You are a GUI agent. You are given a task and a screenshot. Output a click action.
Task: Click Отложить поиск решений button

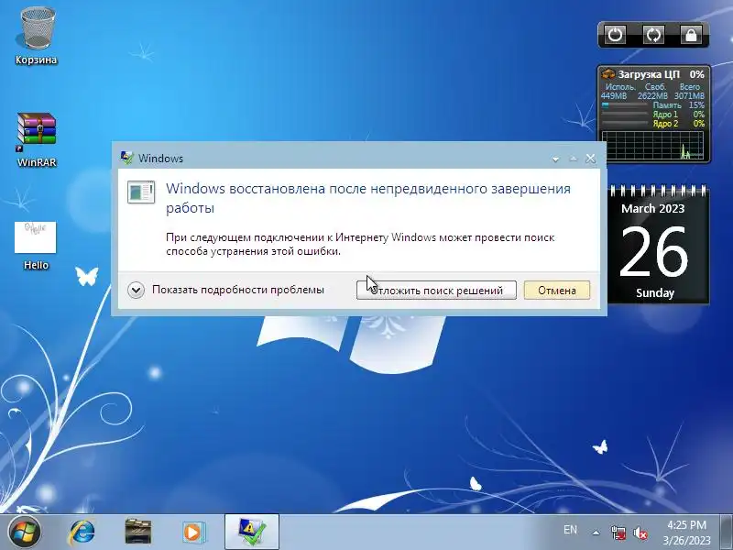click(x=436, y=291)
